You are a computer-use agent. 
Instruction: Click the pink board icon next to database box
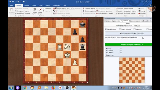pyautogui.click(x=54, y=8)
